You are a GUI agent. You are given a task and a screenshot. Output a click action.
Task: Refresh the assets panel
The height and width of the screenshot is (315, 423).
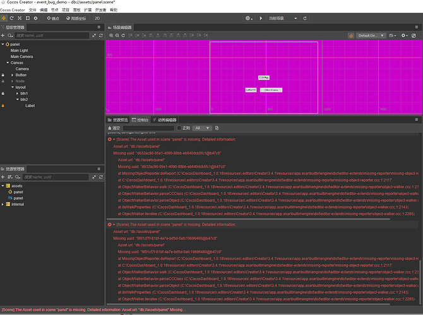click(101, 177)
